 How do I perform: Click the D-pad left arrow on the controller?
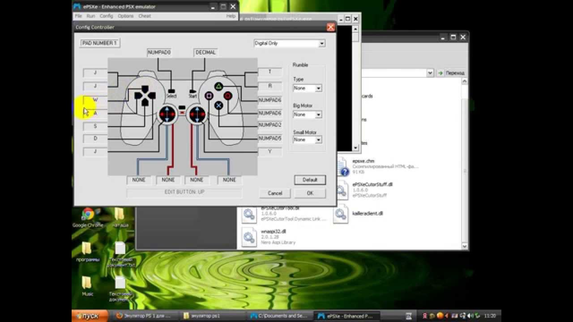(138, 95)
